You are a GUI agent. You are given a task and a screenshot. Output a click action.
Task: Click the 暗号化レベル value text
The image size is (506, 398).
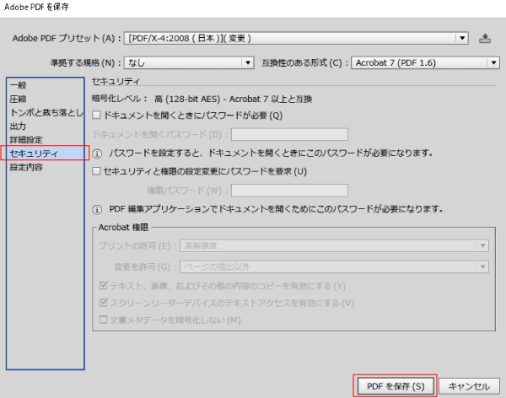233,99
